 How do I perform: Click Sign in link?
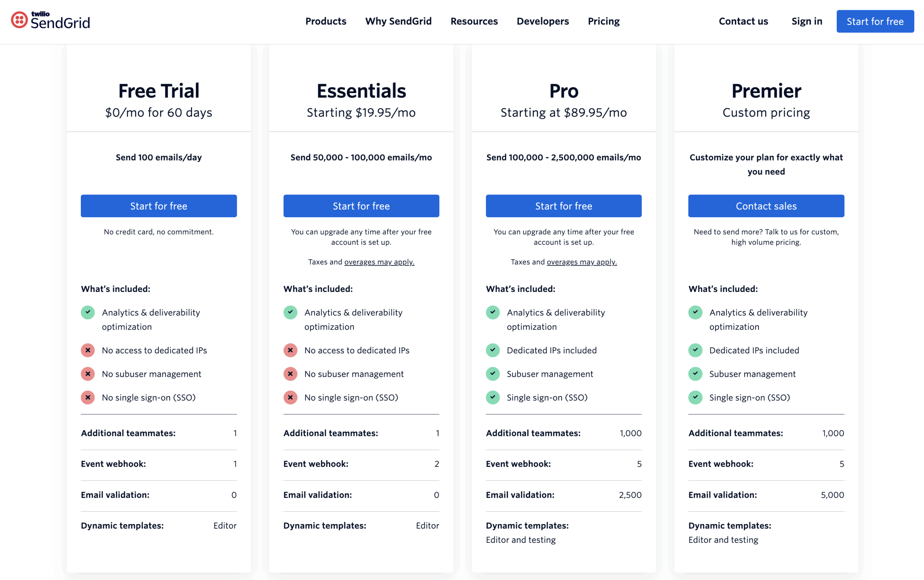(x=807, y=22)
